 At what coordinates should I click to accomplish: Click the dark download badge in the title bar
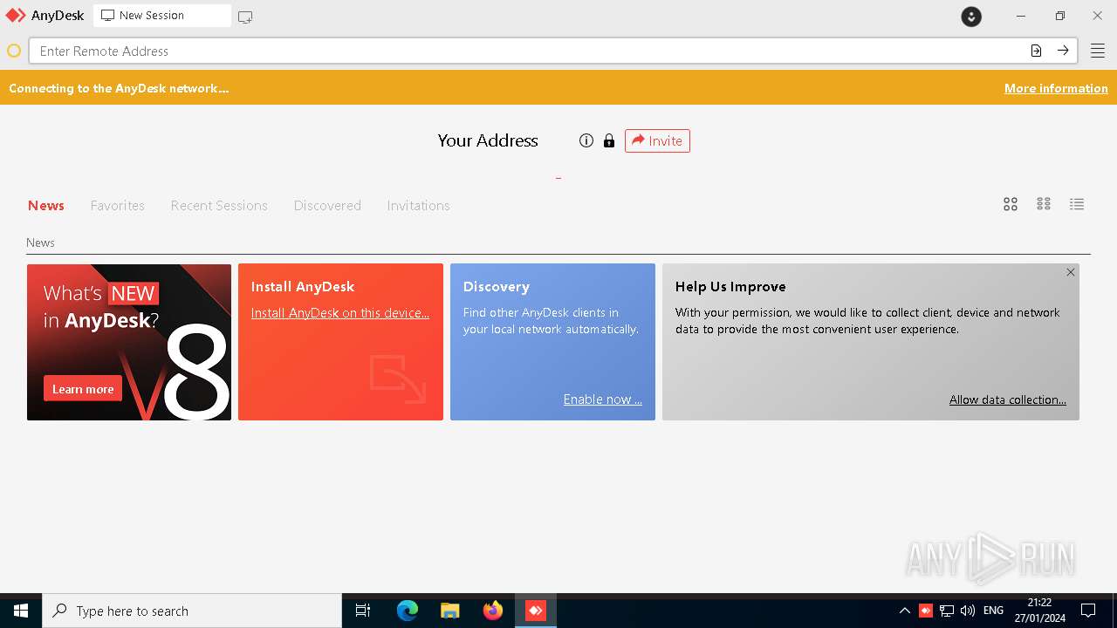click(x=971, y=17)
